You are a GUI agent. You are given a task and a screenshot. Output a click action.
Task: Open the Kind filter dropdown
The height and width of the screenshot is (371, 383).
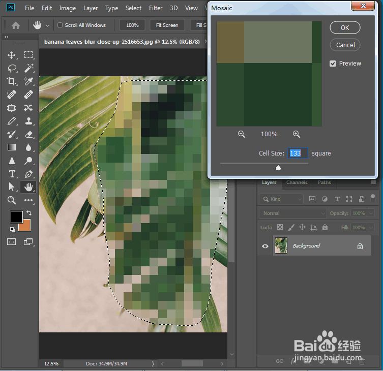click(281, 199)
